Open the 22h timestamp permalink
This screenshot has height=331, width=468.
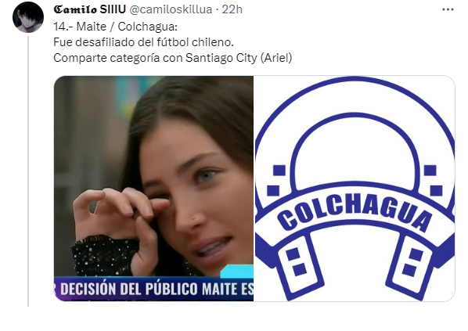click(x=232, y=10)
